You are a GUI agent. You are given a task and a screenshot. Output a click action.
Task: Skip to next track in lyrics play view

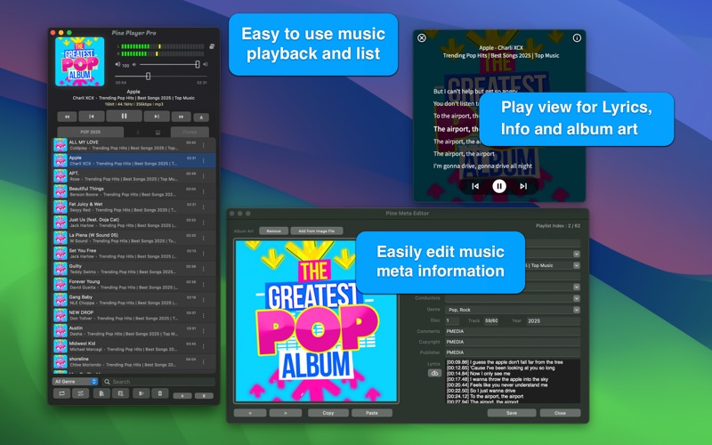[523, 186]
